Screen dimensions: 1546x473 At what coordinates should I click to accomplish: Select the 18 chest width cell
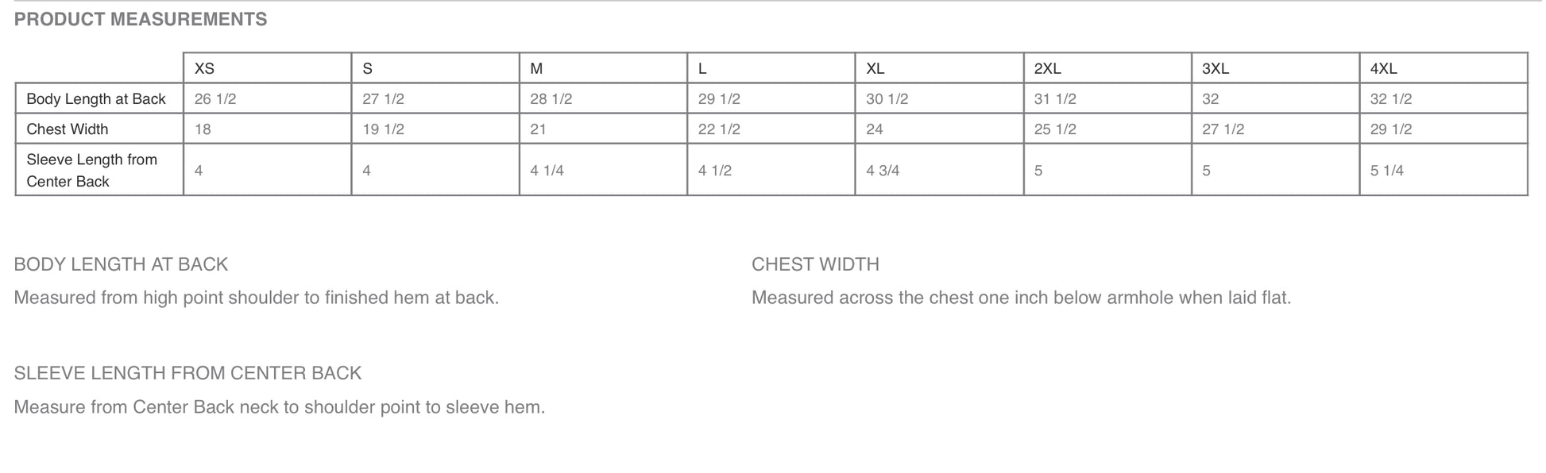pyautogui.click(x=203, y=129)
